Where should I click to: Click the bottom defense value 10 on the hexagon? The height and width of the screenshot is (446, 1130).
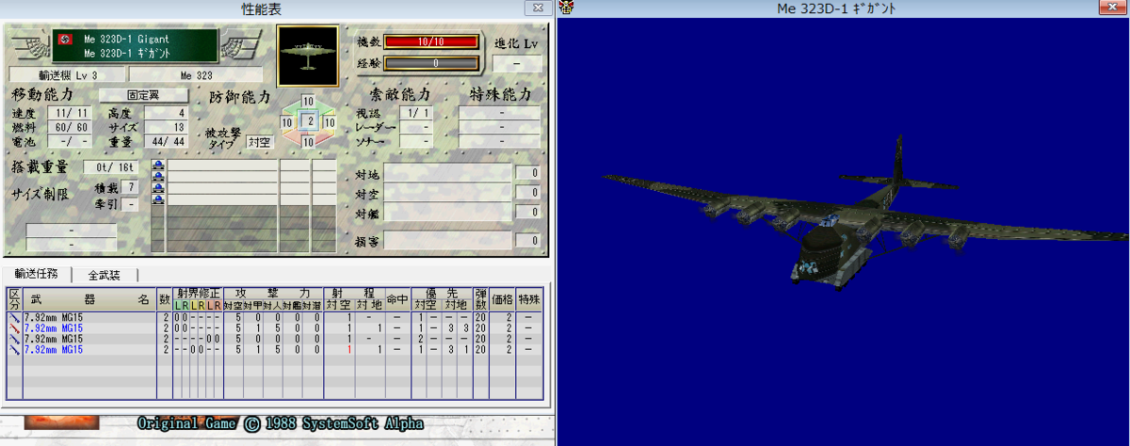(308, 142)
